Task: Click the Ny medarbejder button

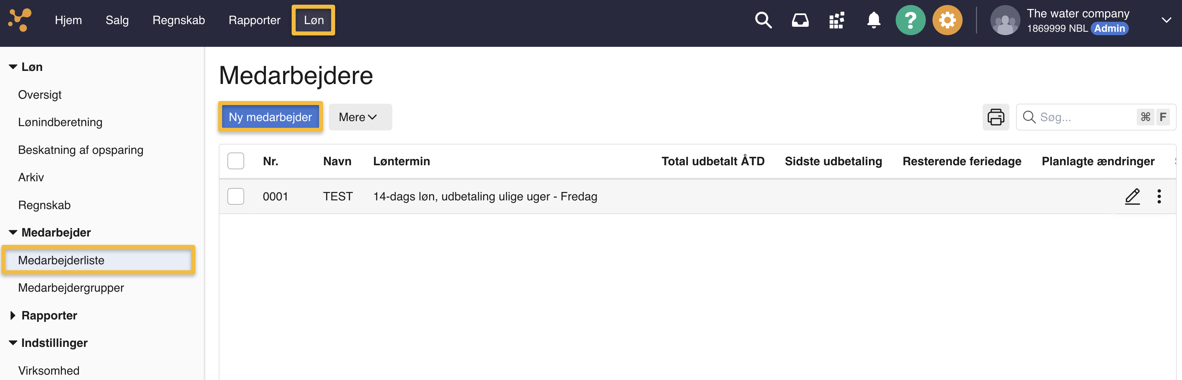Action: click(x=270, y=117)
